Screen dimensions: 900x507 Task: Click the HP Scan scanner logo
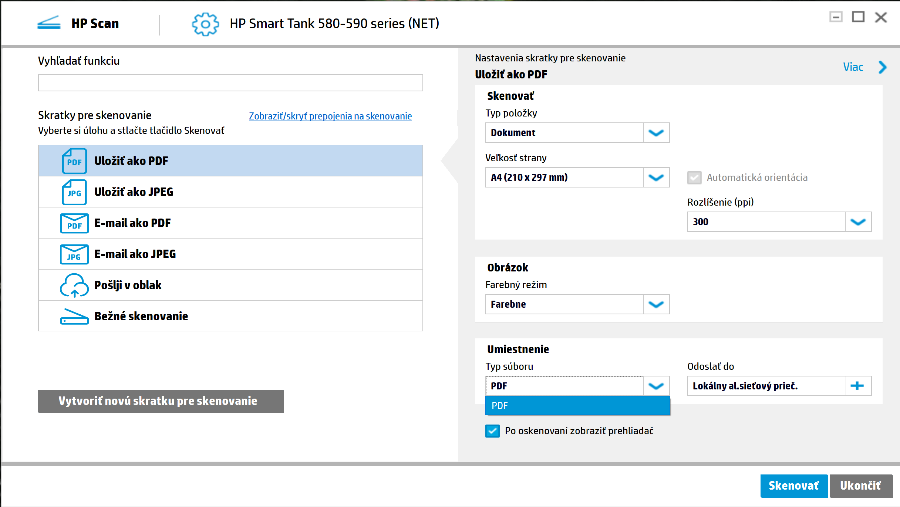(x=48, y=23)
